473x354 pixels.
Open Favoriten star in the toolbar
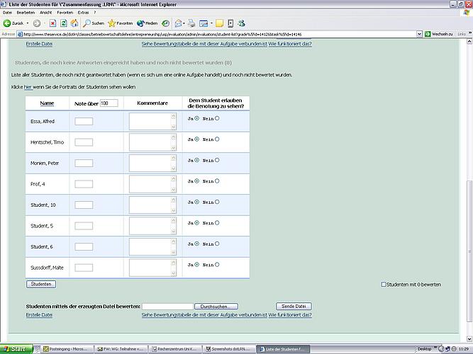click(x=121, y=23)
